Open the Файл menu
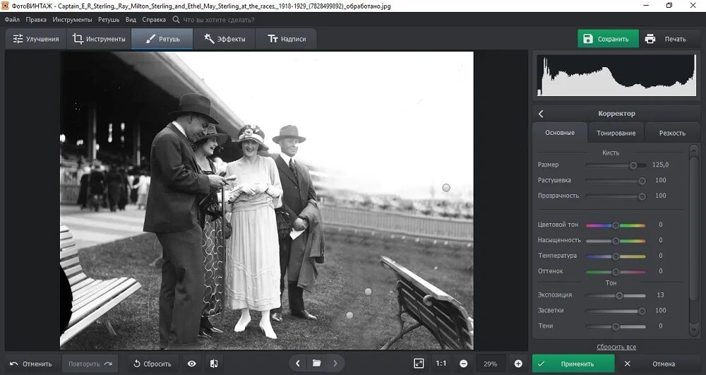The width and height of the screenshot is (706, 375). pos(12,20)
